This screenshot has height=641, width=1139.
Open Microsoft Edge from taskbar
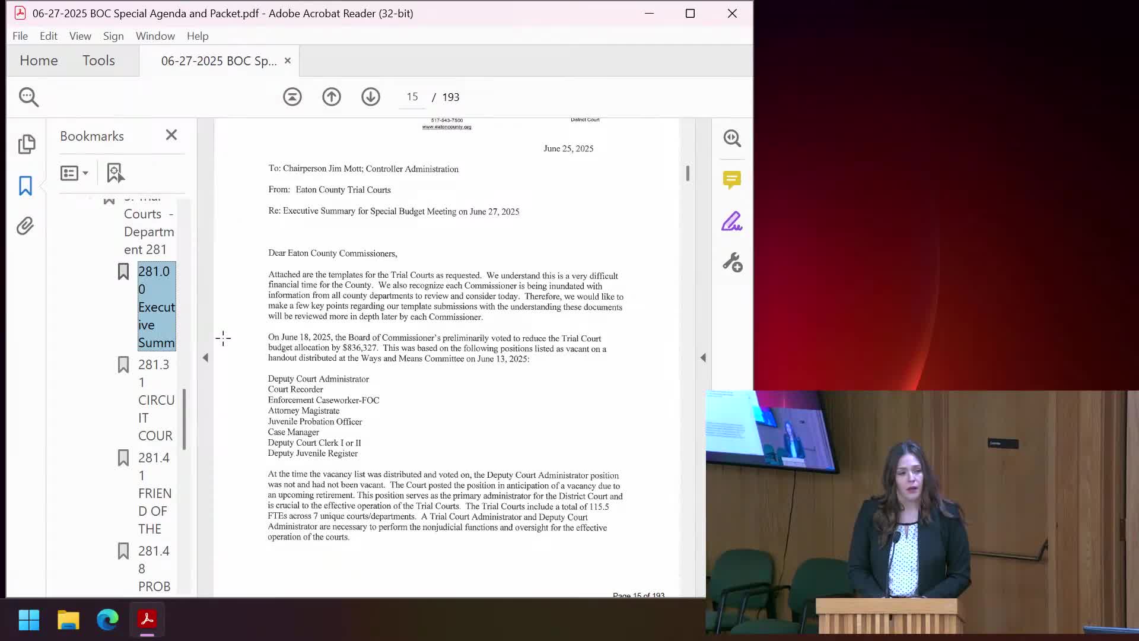click(107, 620)
